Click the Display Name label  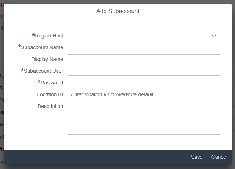pyautogui.click(x=48, y=59)
